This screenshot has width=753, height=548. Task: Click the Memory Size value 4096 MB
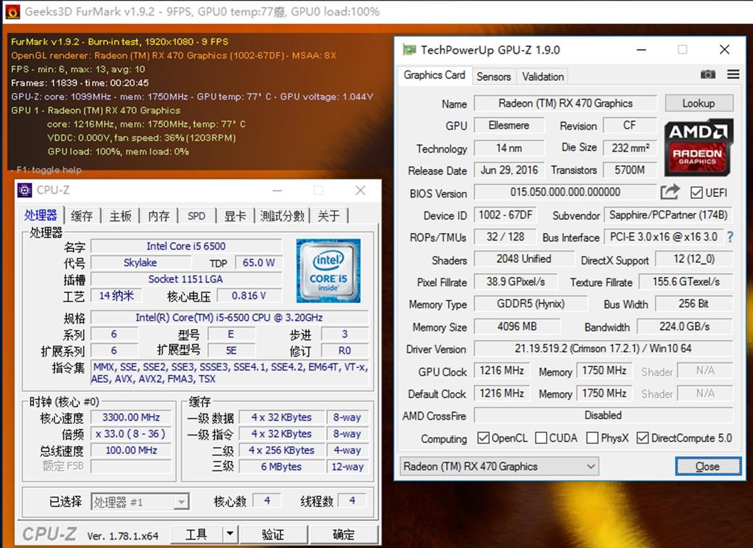(517, 326)
